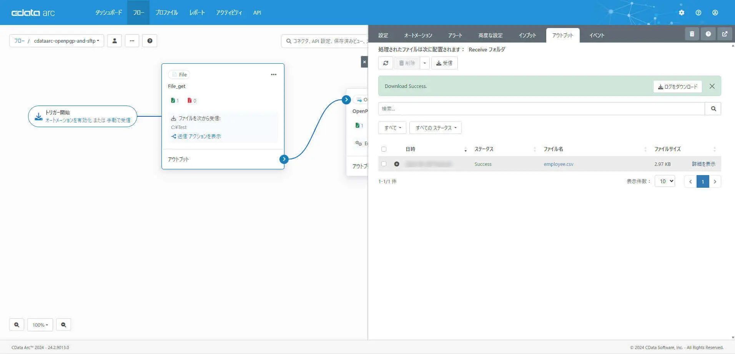
Task: Click the ログをダウンロード button
Action: [x=678, y=86]
